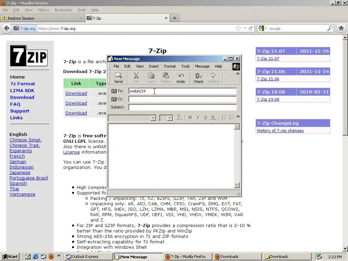348x261 pixels.
Task: Expand the quick launch overflow chevron
Action: tap(58, 256)
